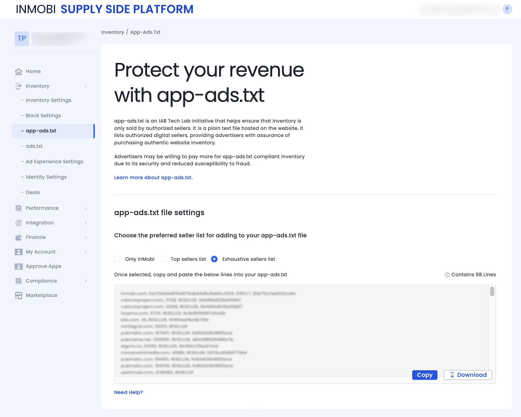This screenshot has width=521, height=417.
Task: Expand the My Account menu chevron
Action: 86,252
